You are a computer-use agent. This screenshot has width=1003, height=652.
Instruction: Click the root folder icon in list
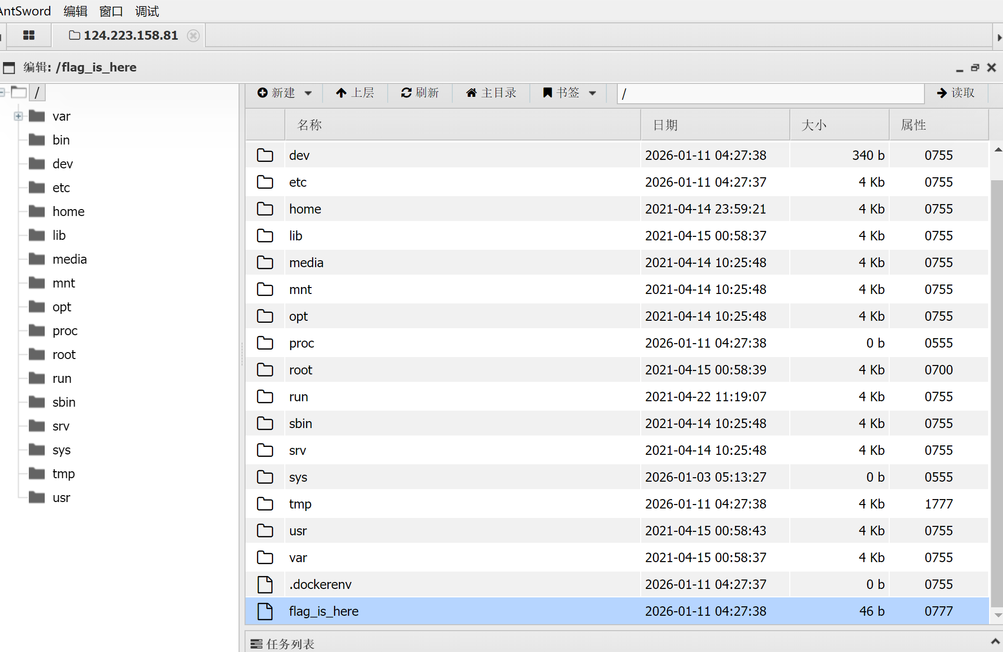[x=265, y=370]
